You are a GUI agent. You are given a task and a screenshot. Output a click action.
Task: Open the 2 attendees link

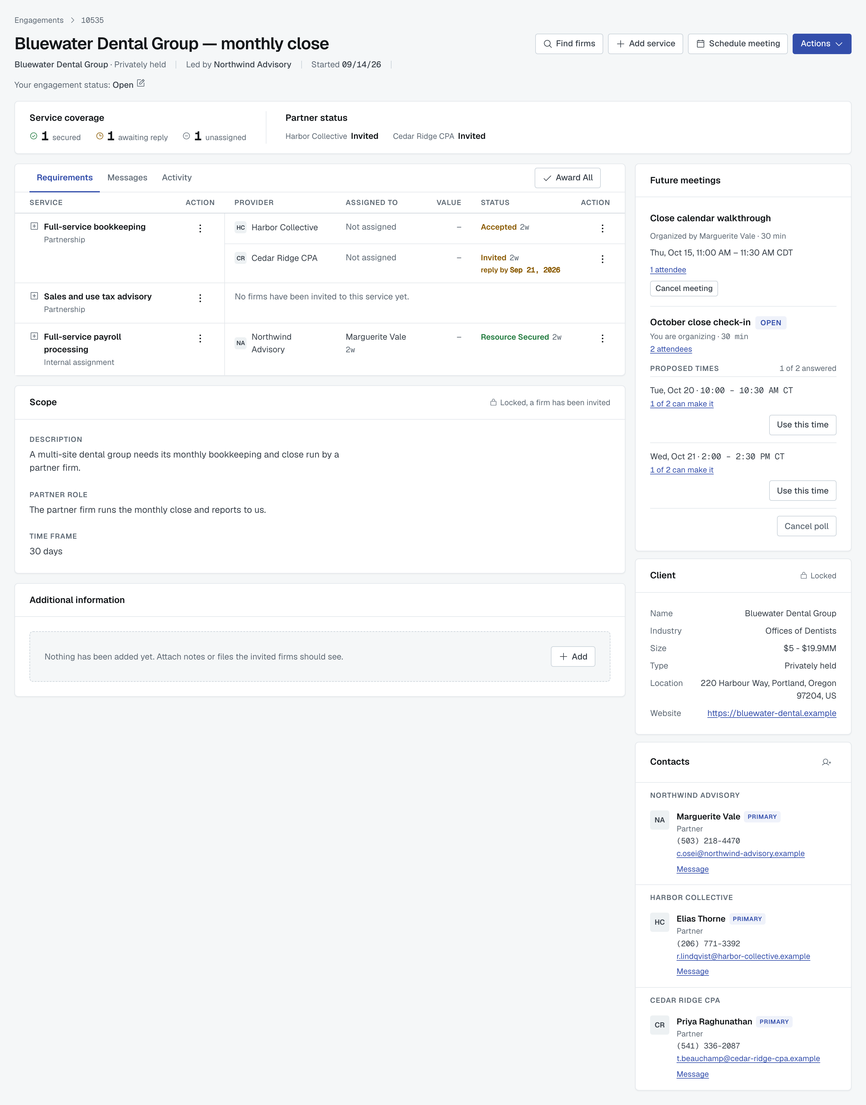671,349
